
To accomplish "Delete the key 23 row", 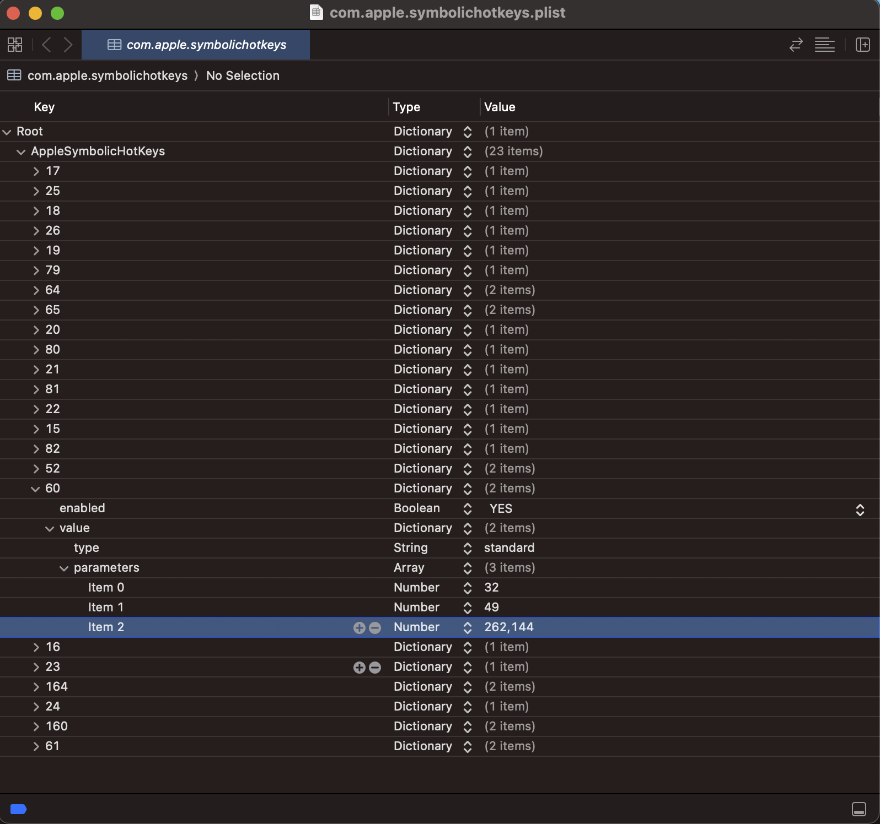I will 375,667.
